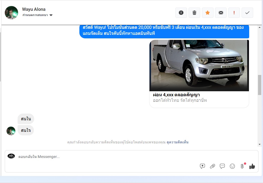Screen dimensions: 263x183
Task: Mark conversation done with checkmark button
Action: (247, 13)
